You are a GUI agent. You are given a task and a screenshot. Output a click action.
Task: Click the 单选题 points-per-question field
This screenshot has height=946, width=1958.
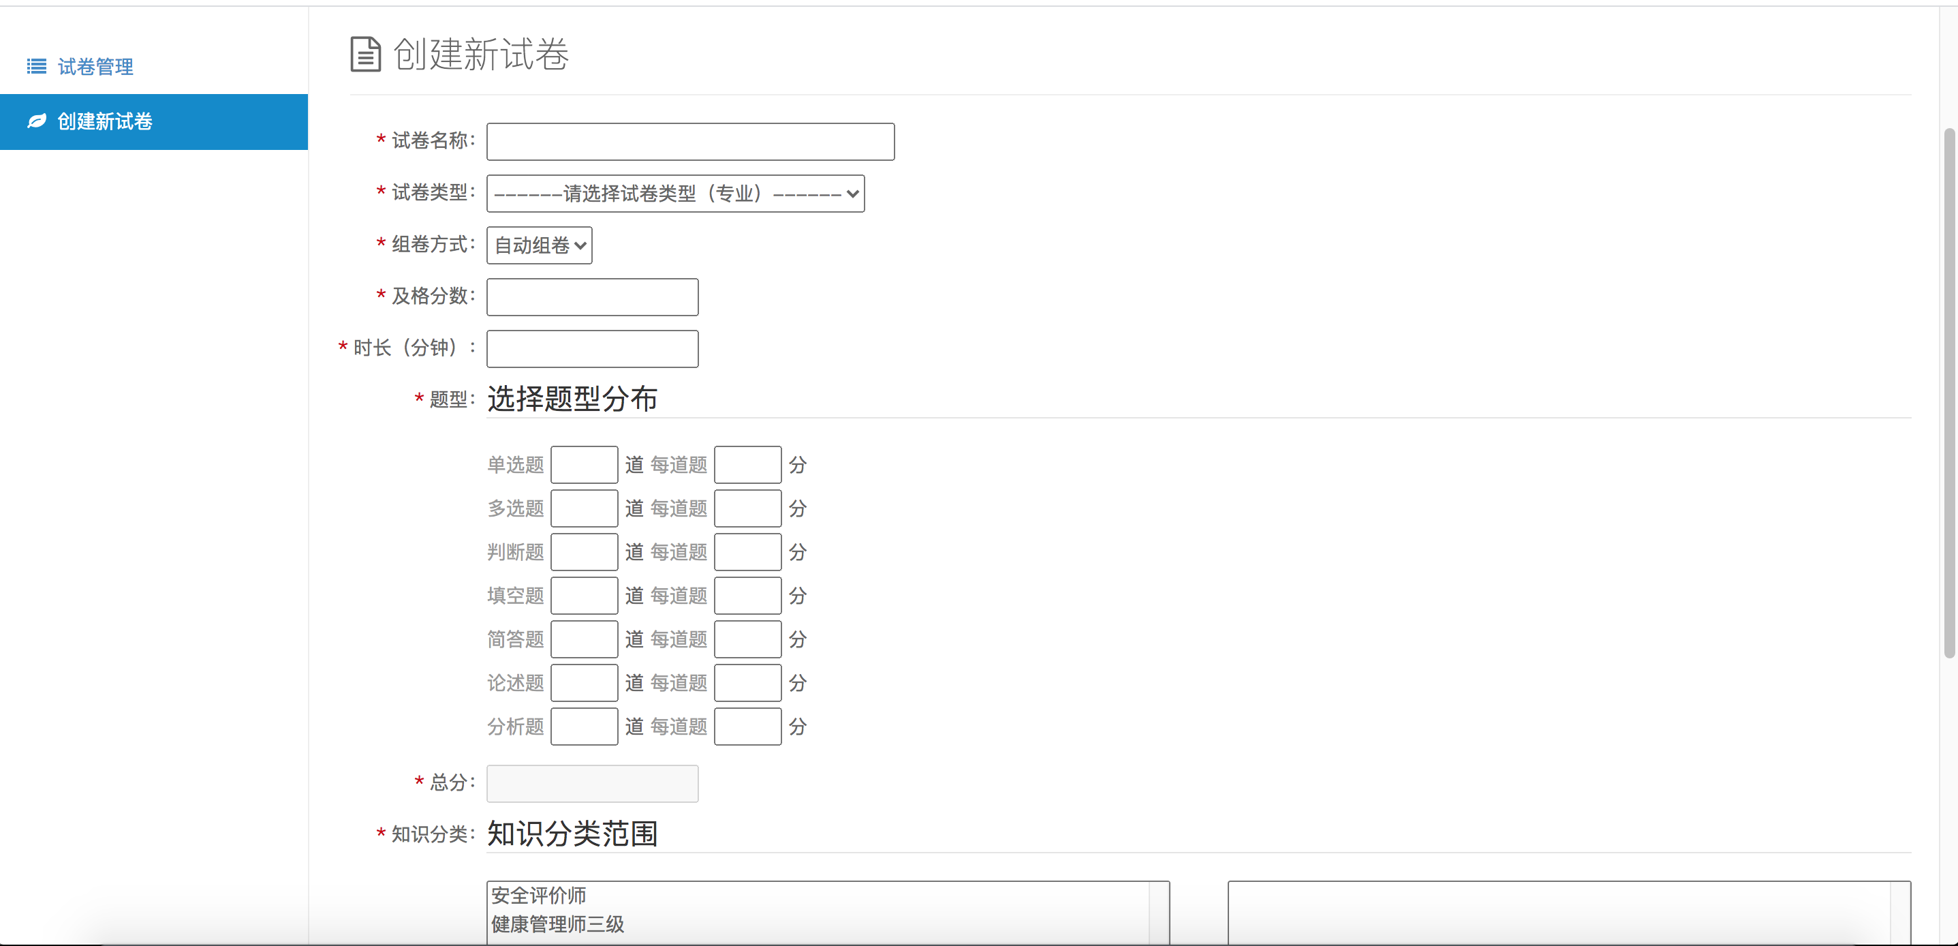(x=747, y=465)
